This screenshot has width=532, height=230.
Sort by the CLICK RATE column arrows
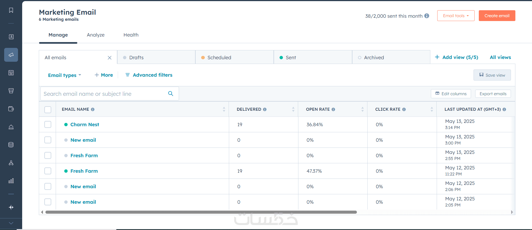tap(432, 109)
